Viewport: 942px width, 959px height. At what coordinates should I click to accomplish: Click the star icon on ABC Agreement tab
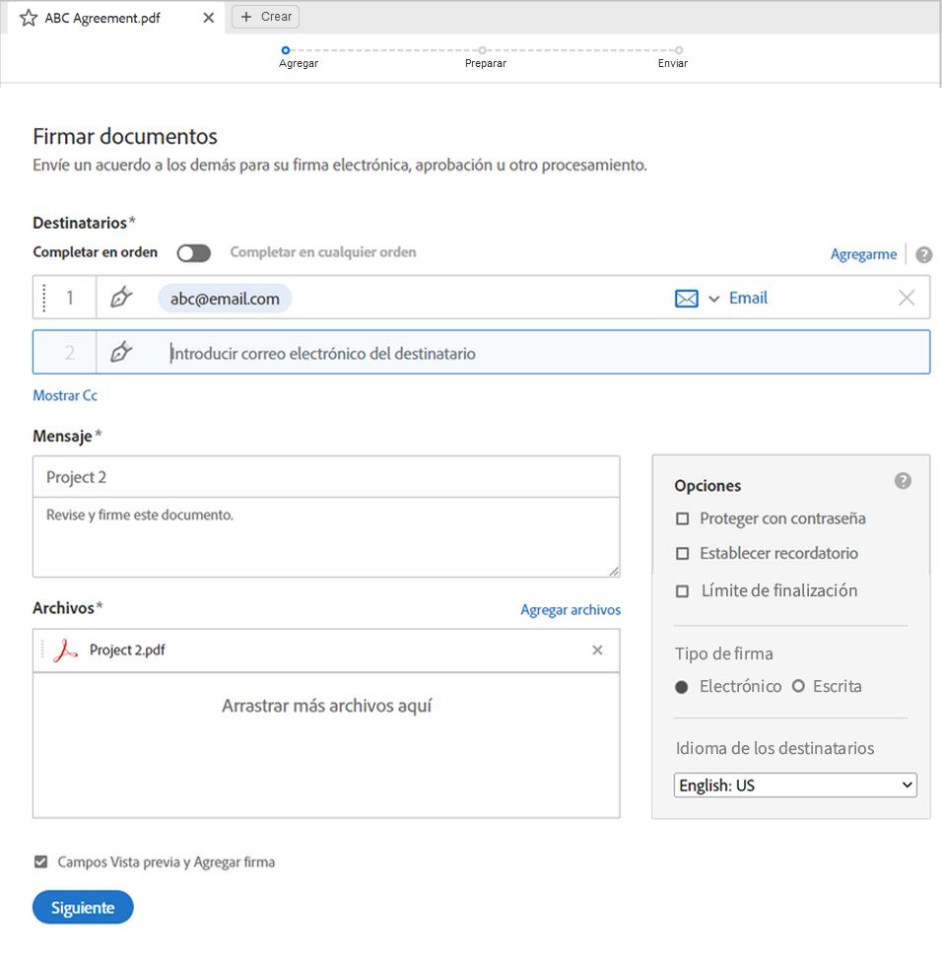tap(29, 18)
